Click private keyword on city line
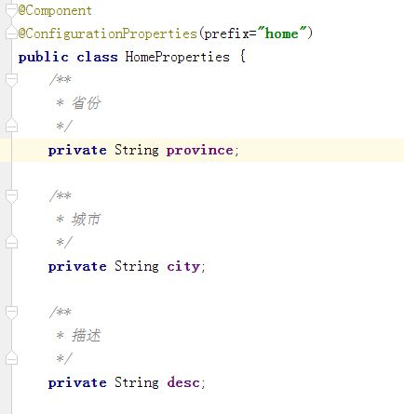 pos(77,267)
